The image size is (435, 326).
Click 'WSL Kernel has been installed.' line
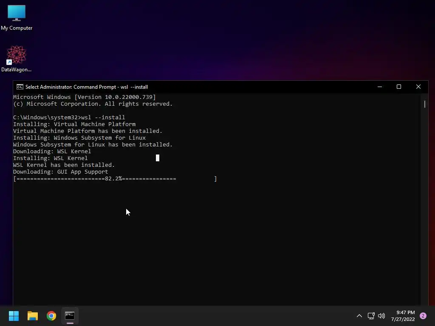[x=64, y=165]
